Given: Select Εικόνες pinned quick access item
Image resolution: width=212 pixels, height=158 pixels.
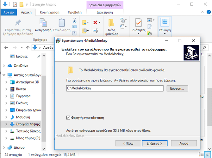Looking at the screenshot, I should point(22,56).
